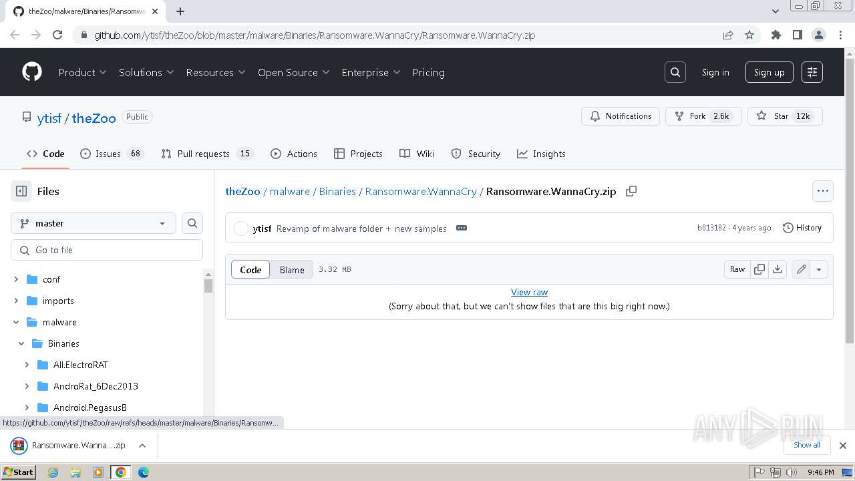855x481 pixels.
Task: Open the Chrome extensions puzzle icon
Action: pyautogui.click(x=776, y=35)
